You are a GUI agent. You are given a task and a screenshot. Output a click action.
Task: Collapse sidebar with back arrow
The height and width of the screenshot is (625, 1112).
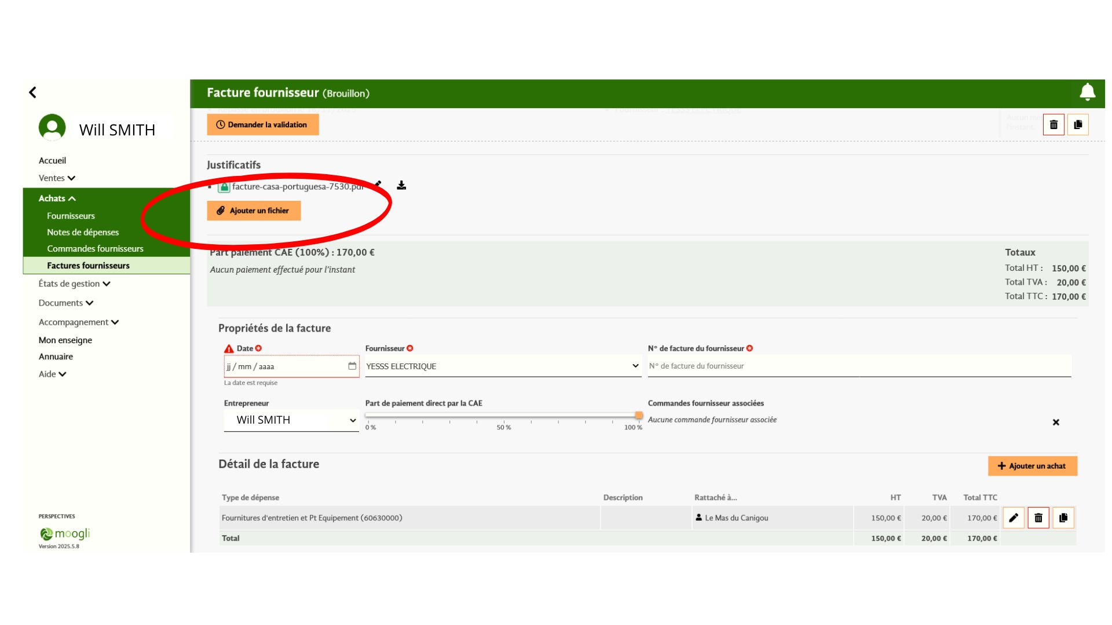tap(32, 92)
